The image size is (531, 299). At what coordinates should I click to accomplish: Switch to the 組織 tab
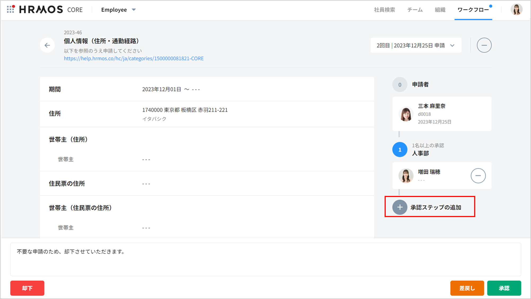[440, 10]
